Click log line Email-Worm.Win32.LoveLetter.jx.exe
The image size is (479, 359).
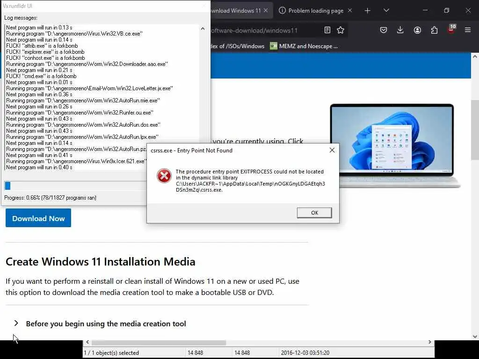point(89,88)
